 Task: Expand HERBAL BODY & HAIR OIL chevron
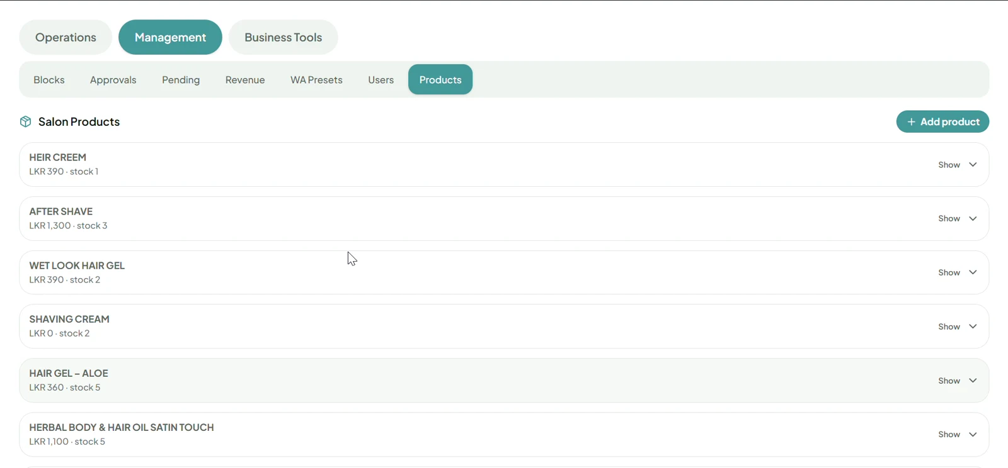tap(973, 435)
